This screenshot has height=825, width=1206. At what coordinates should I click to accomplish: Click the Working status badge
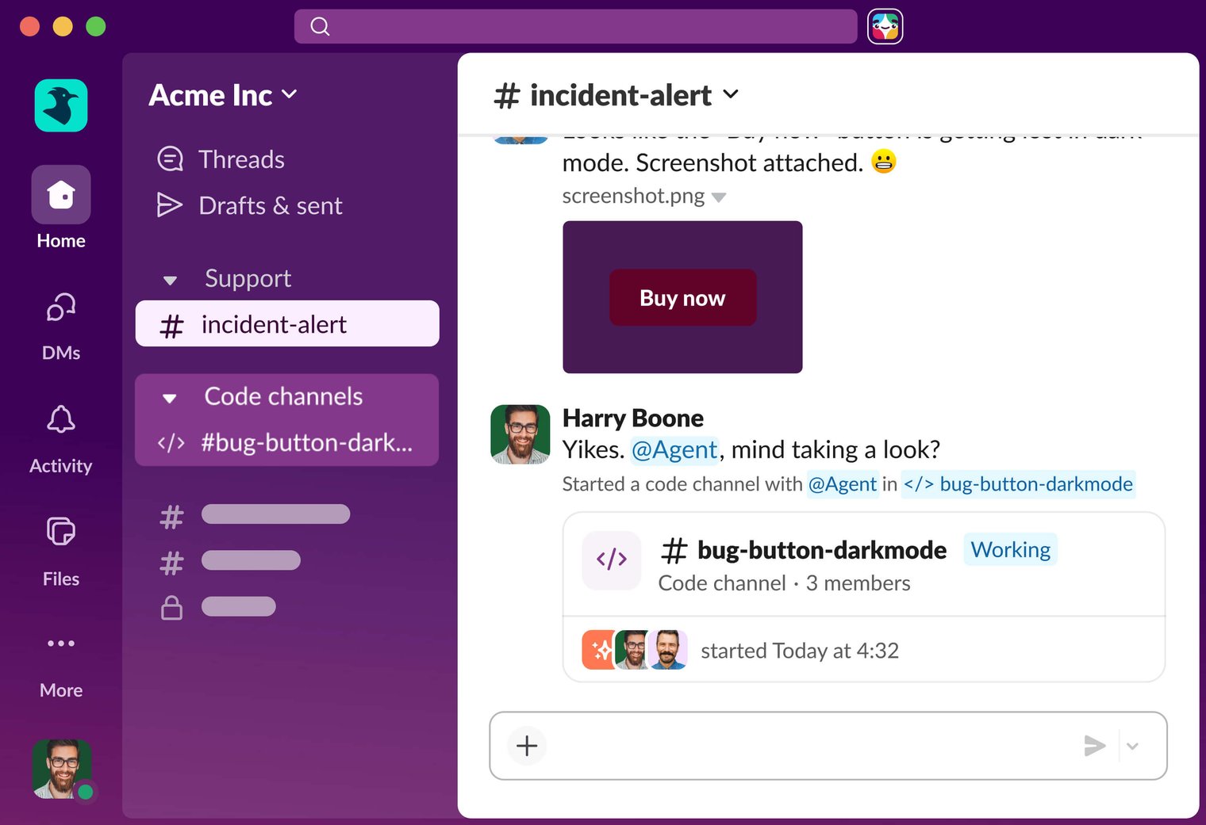click(x=1010, y=549)
